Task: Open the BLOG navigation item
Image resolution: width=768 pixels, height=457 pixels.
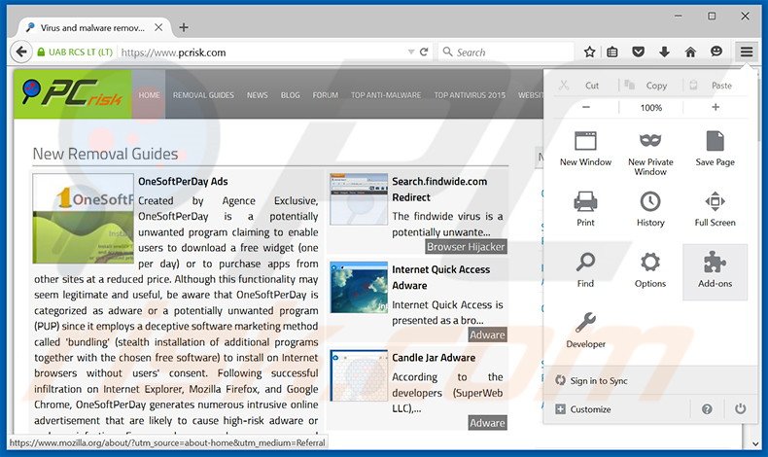Action: pyautogui.click(x=290, y=95)
